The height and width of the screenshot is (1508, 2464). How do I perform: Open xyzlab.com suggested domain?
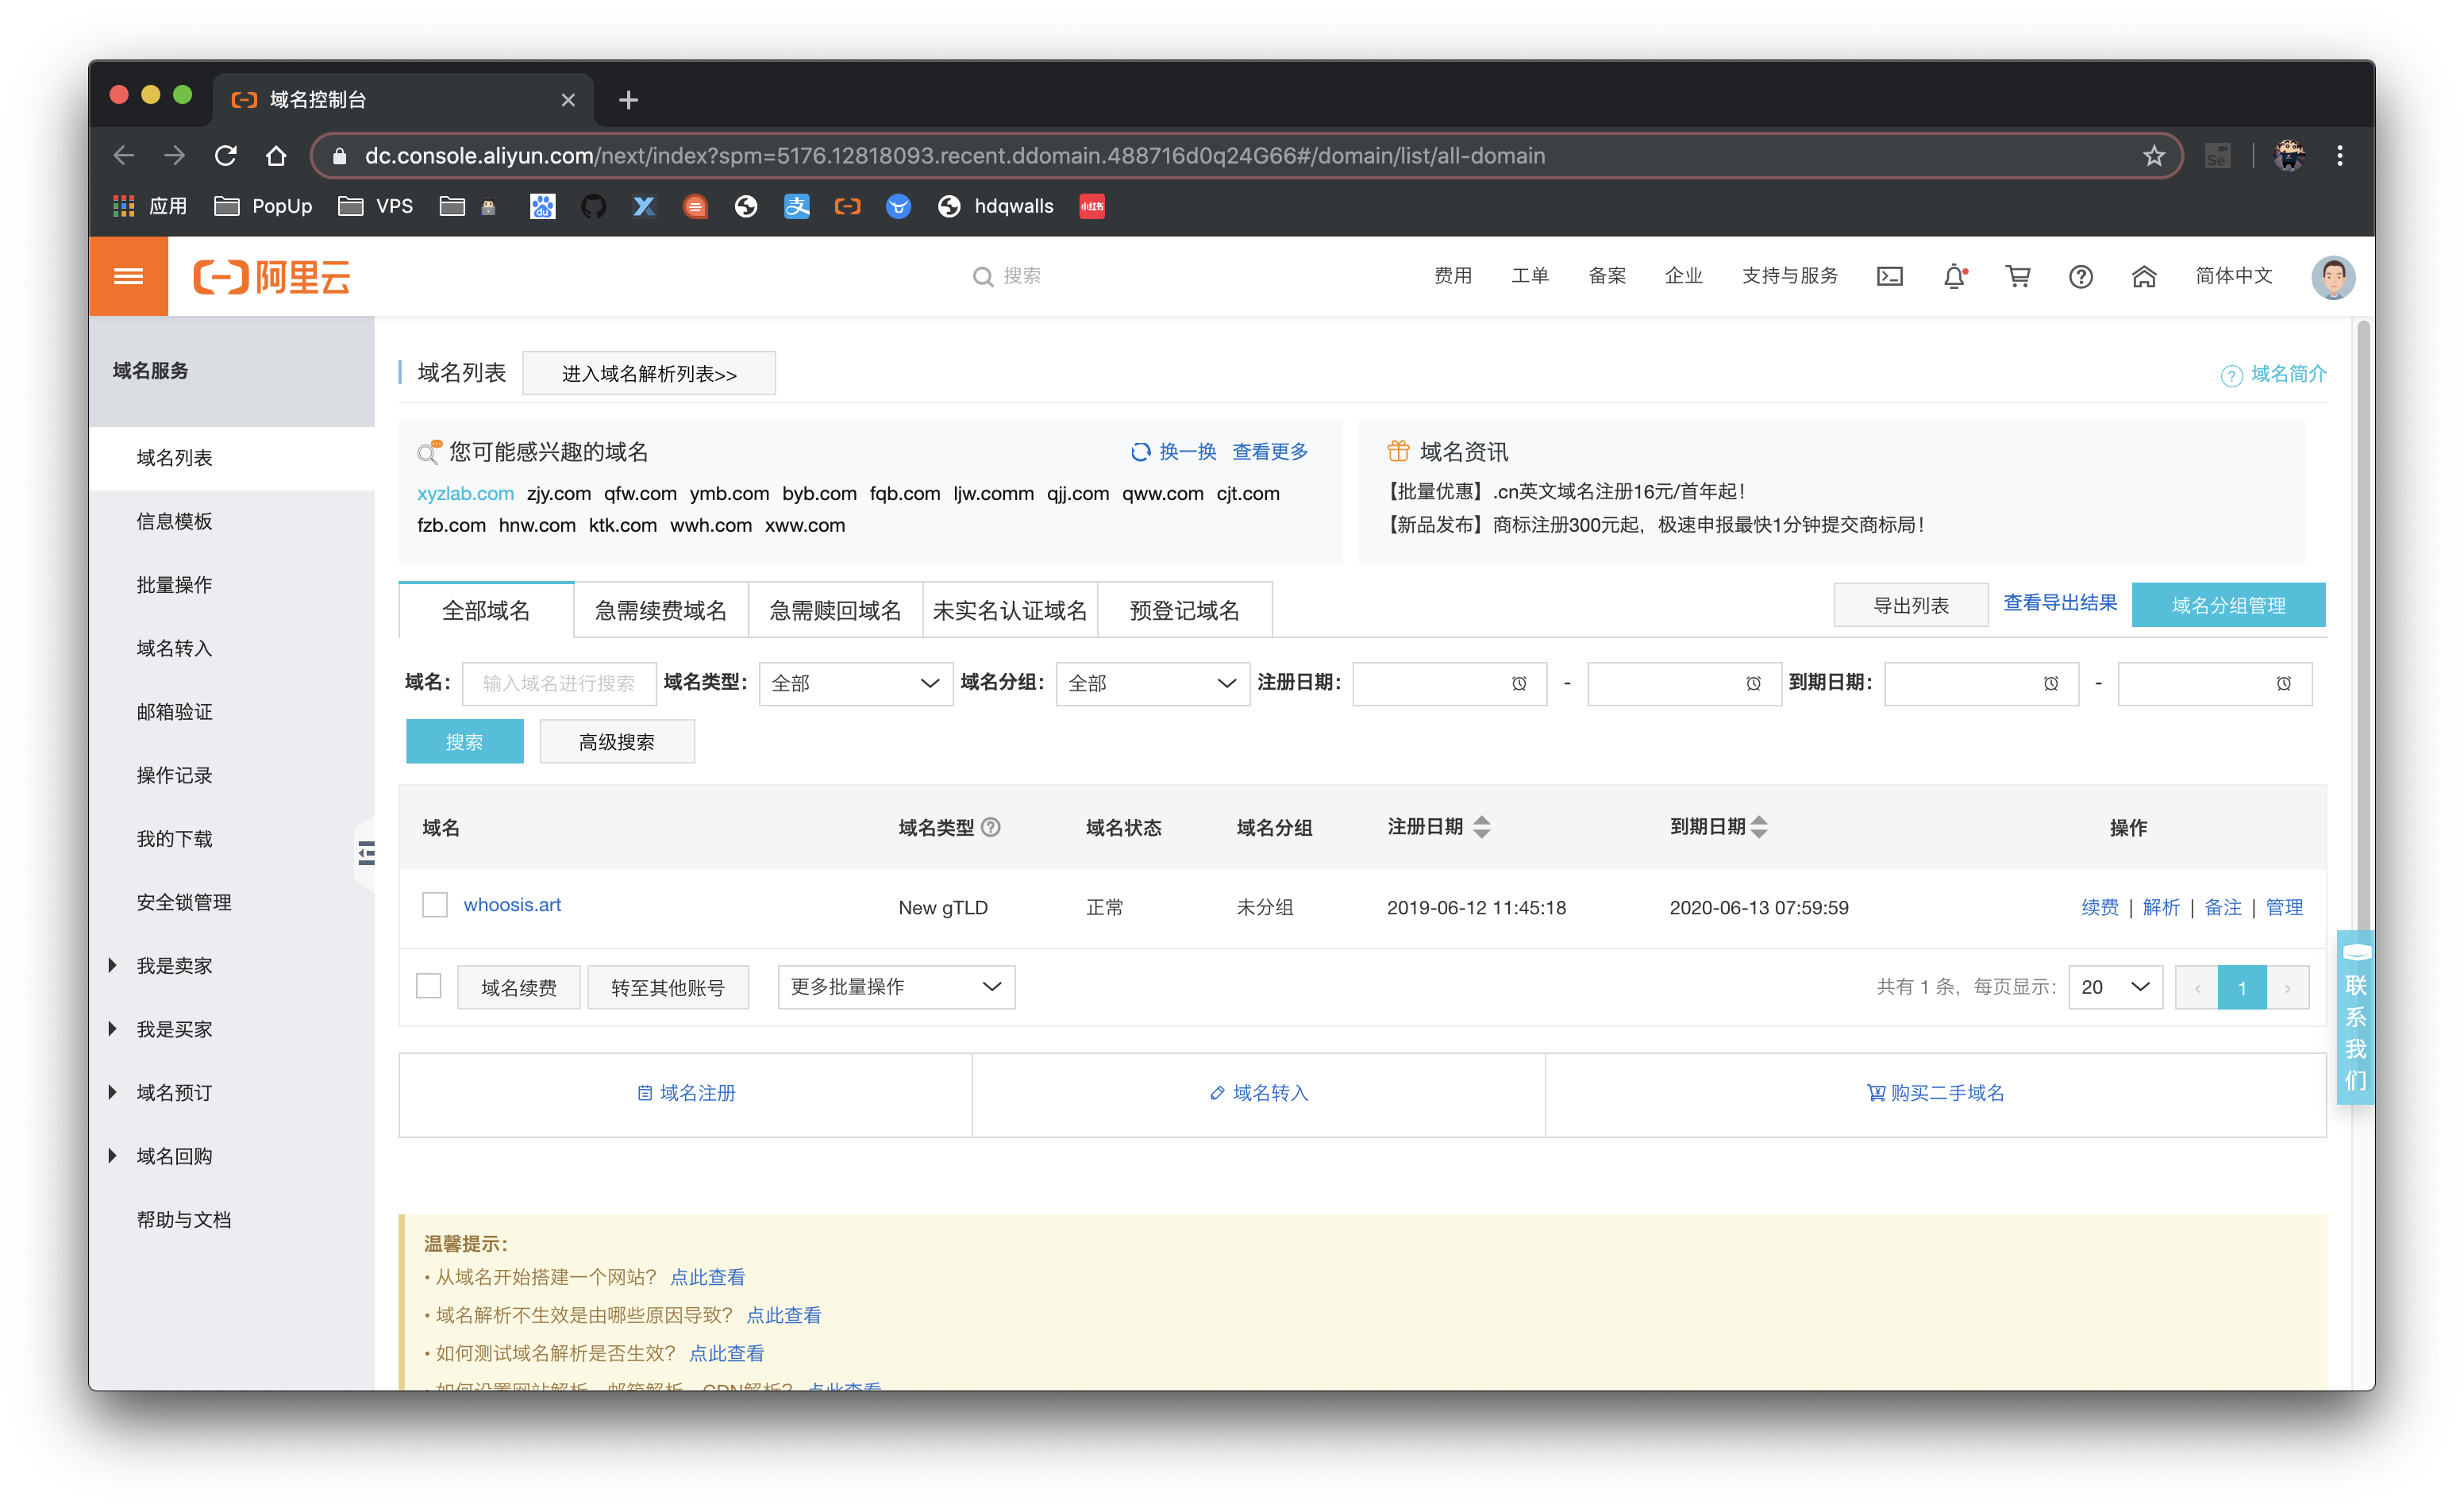coord(465,494)
